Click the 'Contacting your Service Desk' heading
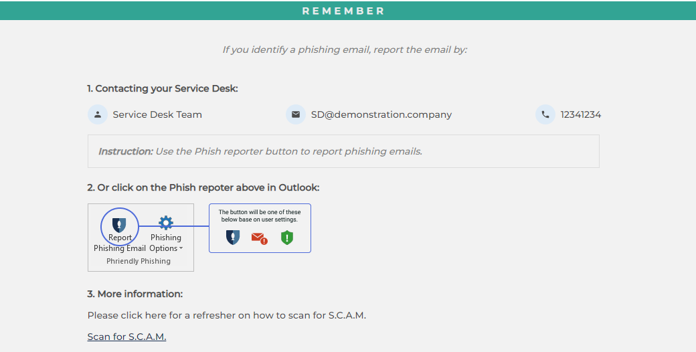The height and width of the screenshot is (352, 696). click(x=163, y=88)
